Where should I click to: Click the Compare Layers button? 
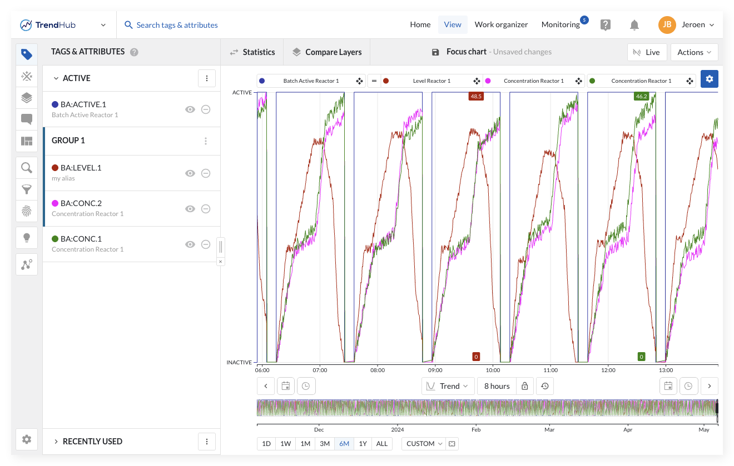tap(327, 52)
